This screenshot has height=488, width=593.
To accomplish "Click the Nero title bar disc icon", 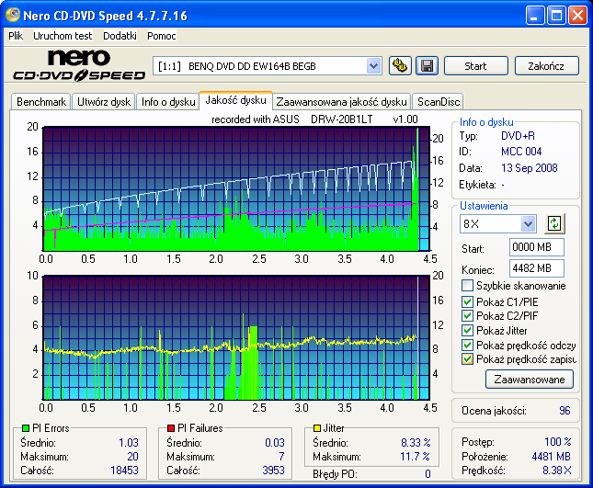I will point(13,15).
